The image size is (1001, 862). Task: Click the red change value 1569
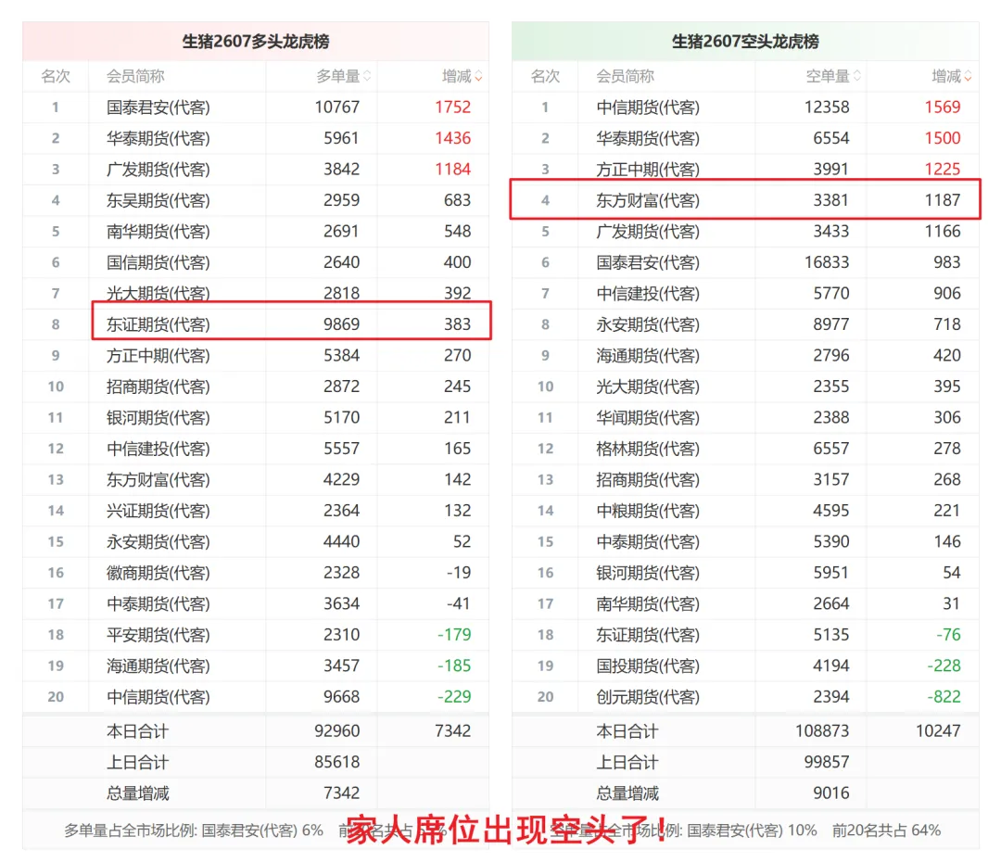click(943, 108)
